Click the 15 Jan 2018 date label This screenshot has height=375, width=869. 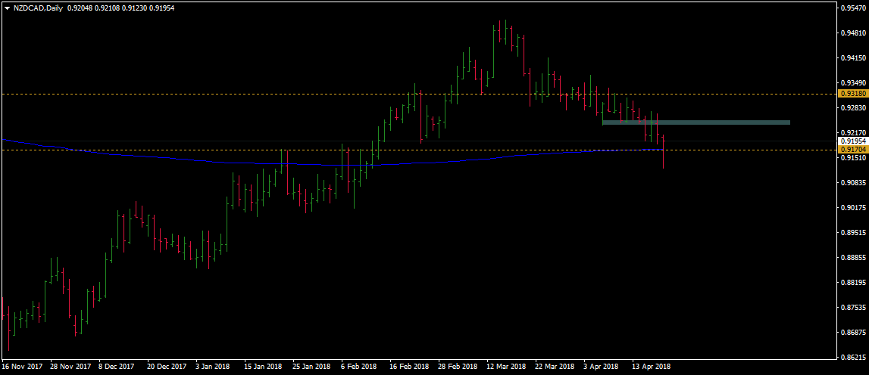click(x=263, y=367)
